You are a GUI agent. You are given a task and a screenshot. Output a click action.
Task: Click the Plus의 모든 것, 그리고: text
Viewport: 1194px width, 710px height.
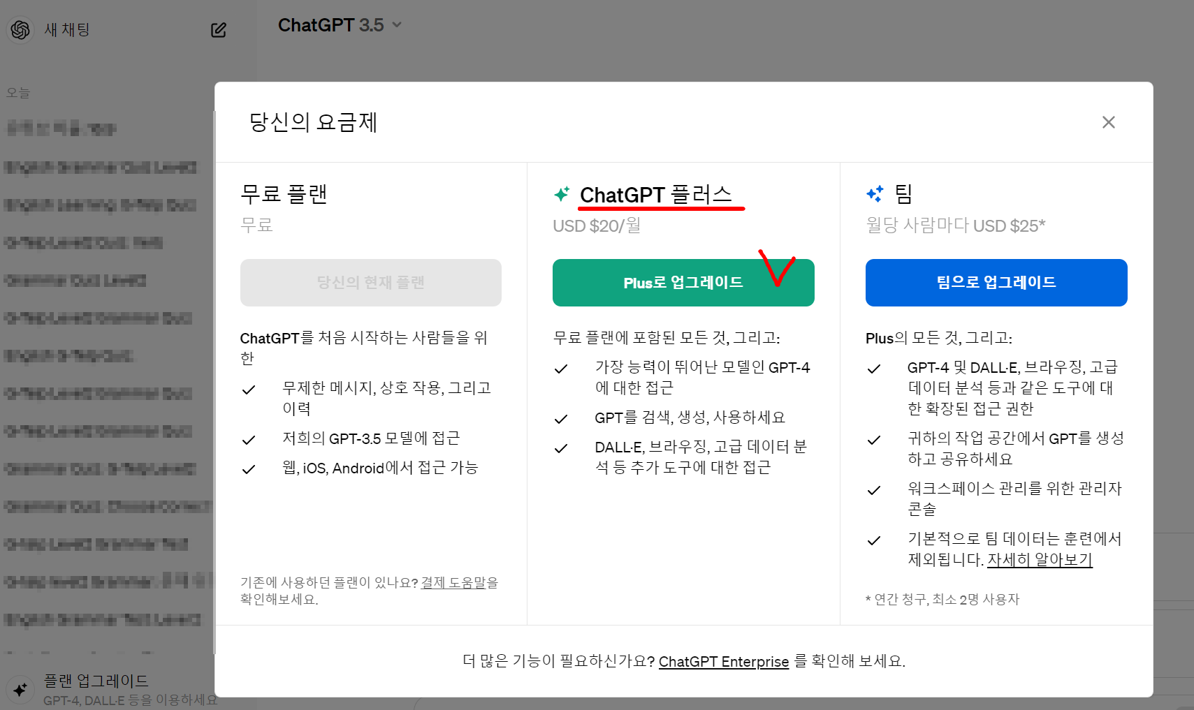[939, 338]
